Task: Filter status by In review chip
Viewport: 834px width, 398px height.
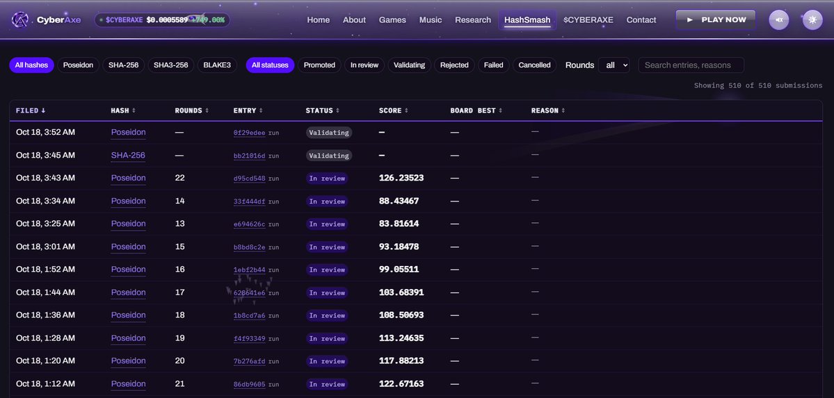Action: [x=364, y=65]
